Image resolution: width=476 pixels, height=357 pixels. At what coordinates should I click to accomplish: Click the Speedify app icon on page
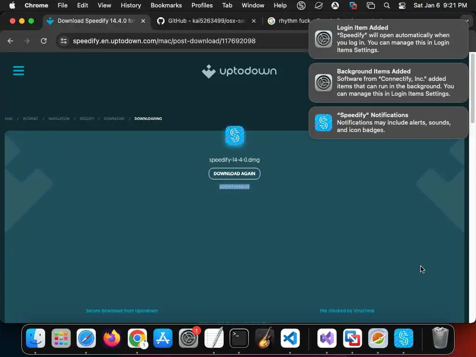pyautogui.click(x=234, y=135)
